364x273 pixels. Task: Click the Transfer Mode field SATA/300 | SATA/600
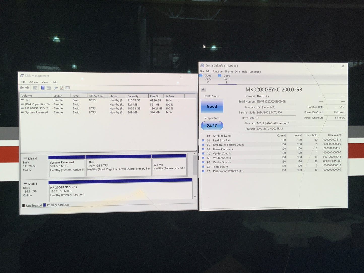276,112
